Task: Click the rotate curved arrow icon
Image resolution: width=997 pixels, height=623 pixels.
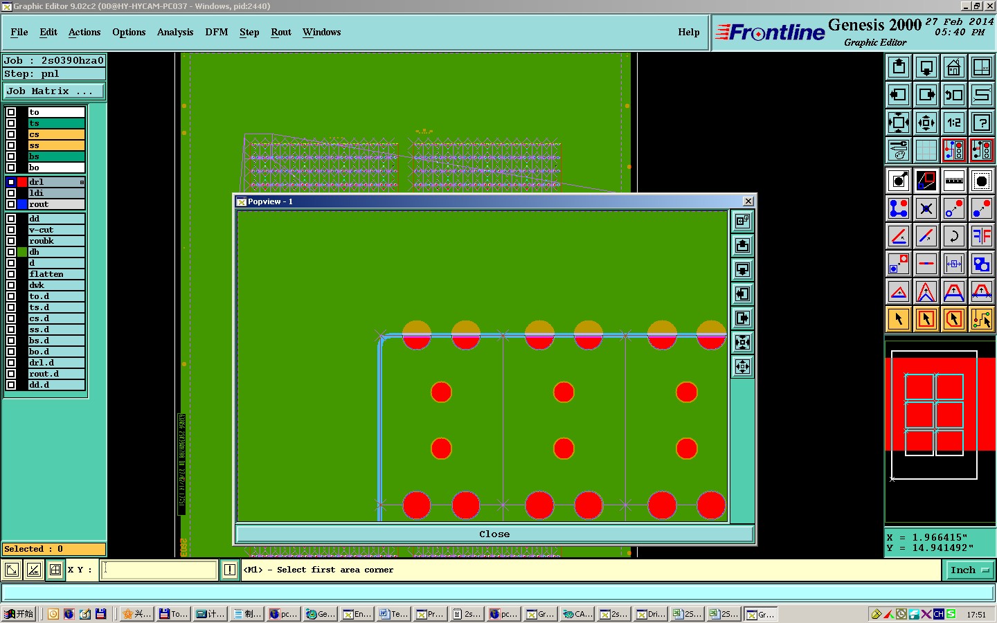Action: coord(954,236)
